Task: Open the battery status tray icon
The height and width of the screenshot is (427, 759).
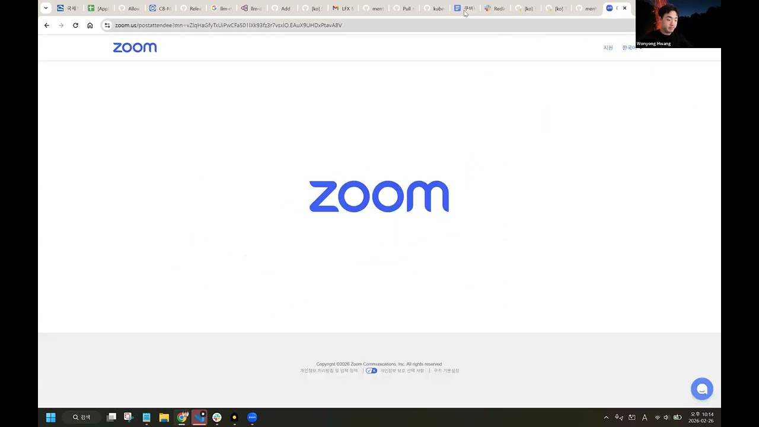Action: point(677,418)
